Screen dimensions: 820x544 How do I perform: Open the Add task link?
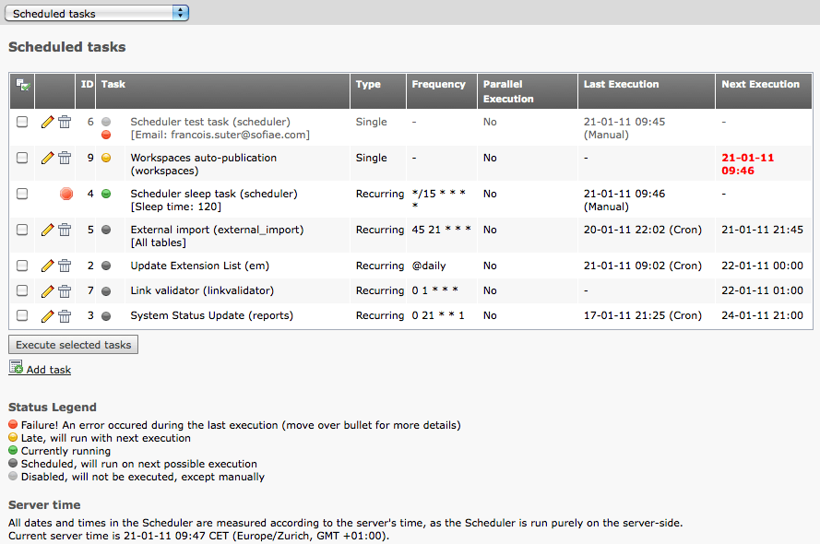[48, 370]
